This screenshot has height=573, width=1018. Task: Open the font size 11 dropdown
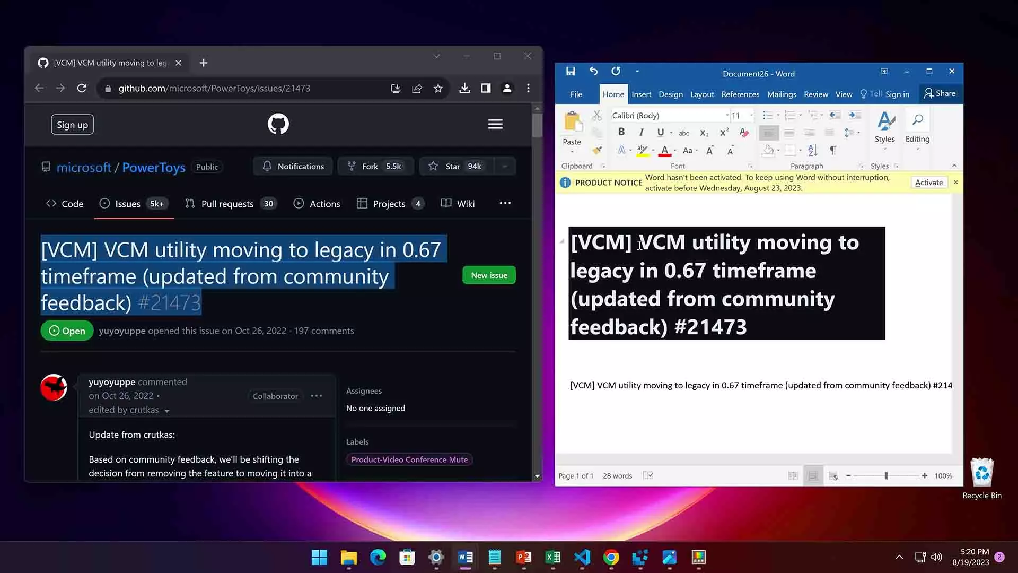[x=751, y=115]
